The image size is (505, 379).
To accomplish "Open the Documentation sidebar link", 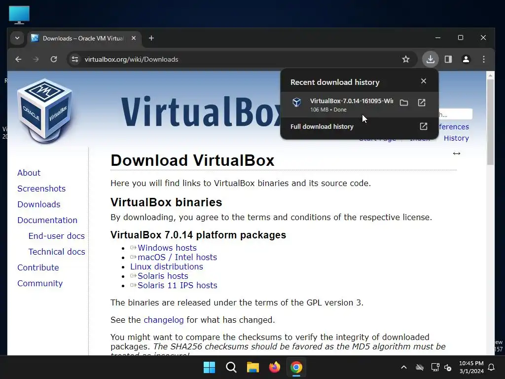I will [x=47, y=220].
